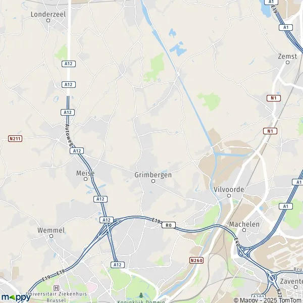Click the Wemmel town marker
The image size is (303, 303).
pos(51,236)
